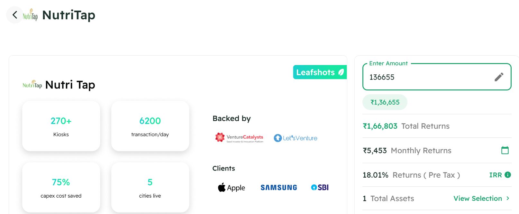Click the LetsVenture backer logo
The width and height of the screenshot is (519, 214).
pyautogui.click(x=296, y=138)
